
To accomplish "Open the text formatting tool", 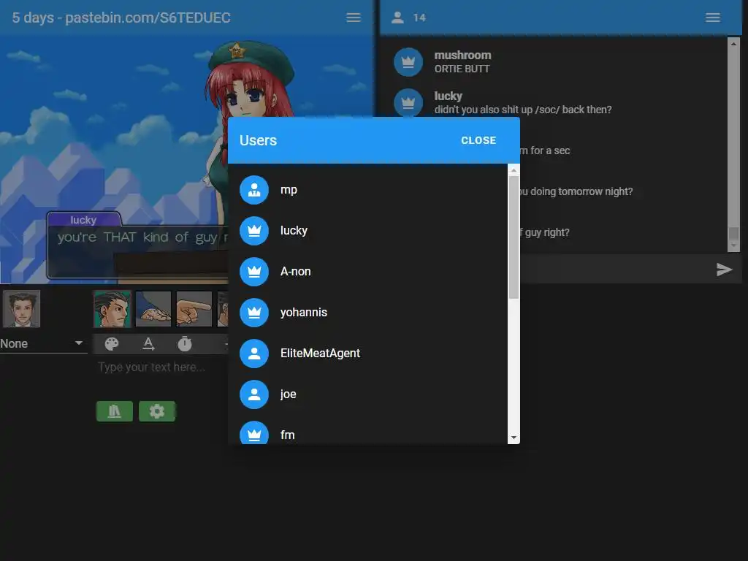I will click(148, 344).
